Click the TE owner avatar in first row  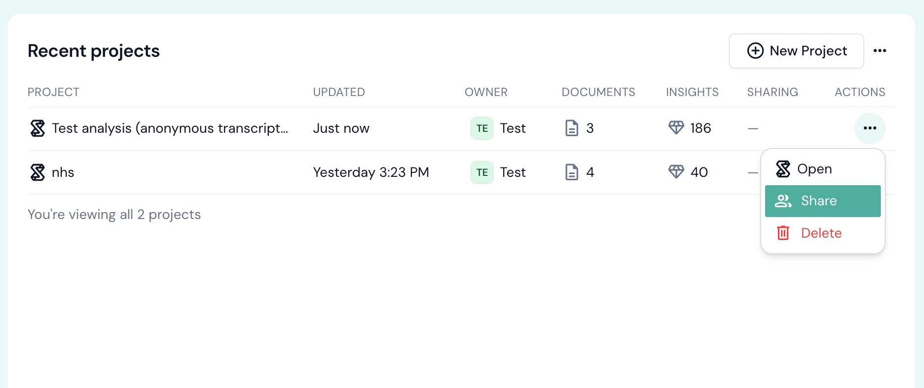click(x=482, y=128)
